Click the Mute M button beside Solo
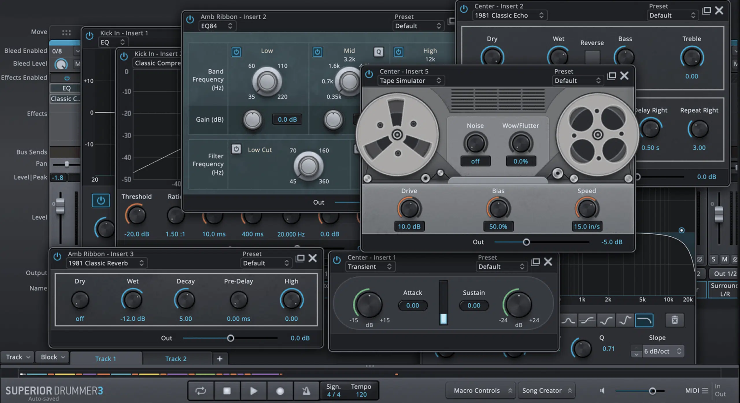 tap(724, 259)
